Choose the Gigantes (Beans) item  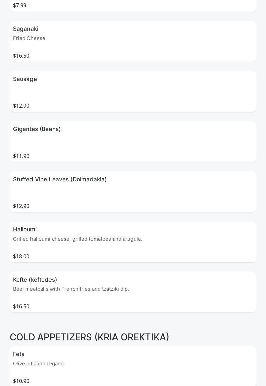pyautogui.click(x=37, y=129)
